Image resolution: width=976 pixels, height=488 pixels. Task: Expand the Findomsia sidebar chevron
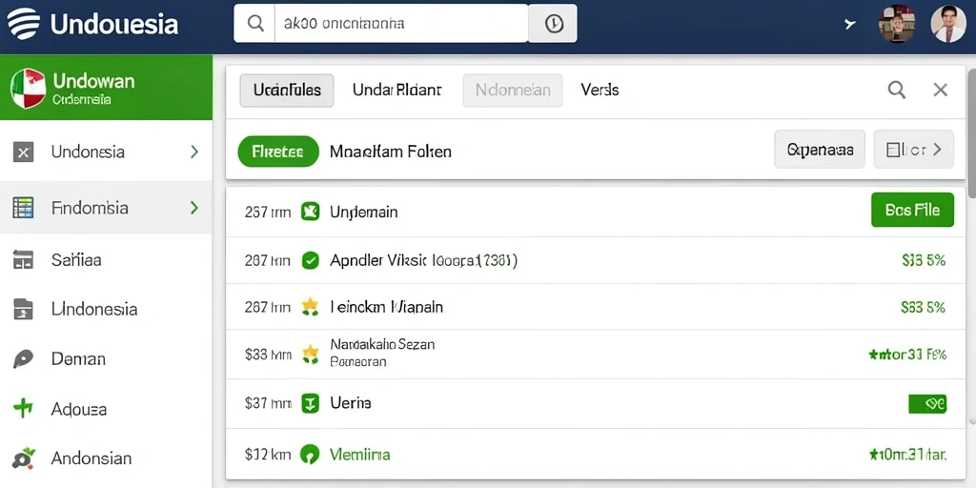[x=194, y=207]
